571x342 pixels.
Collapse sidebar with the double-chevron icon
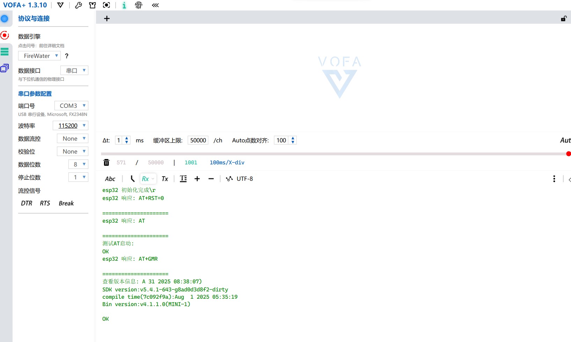click(x=155, y=5)
